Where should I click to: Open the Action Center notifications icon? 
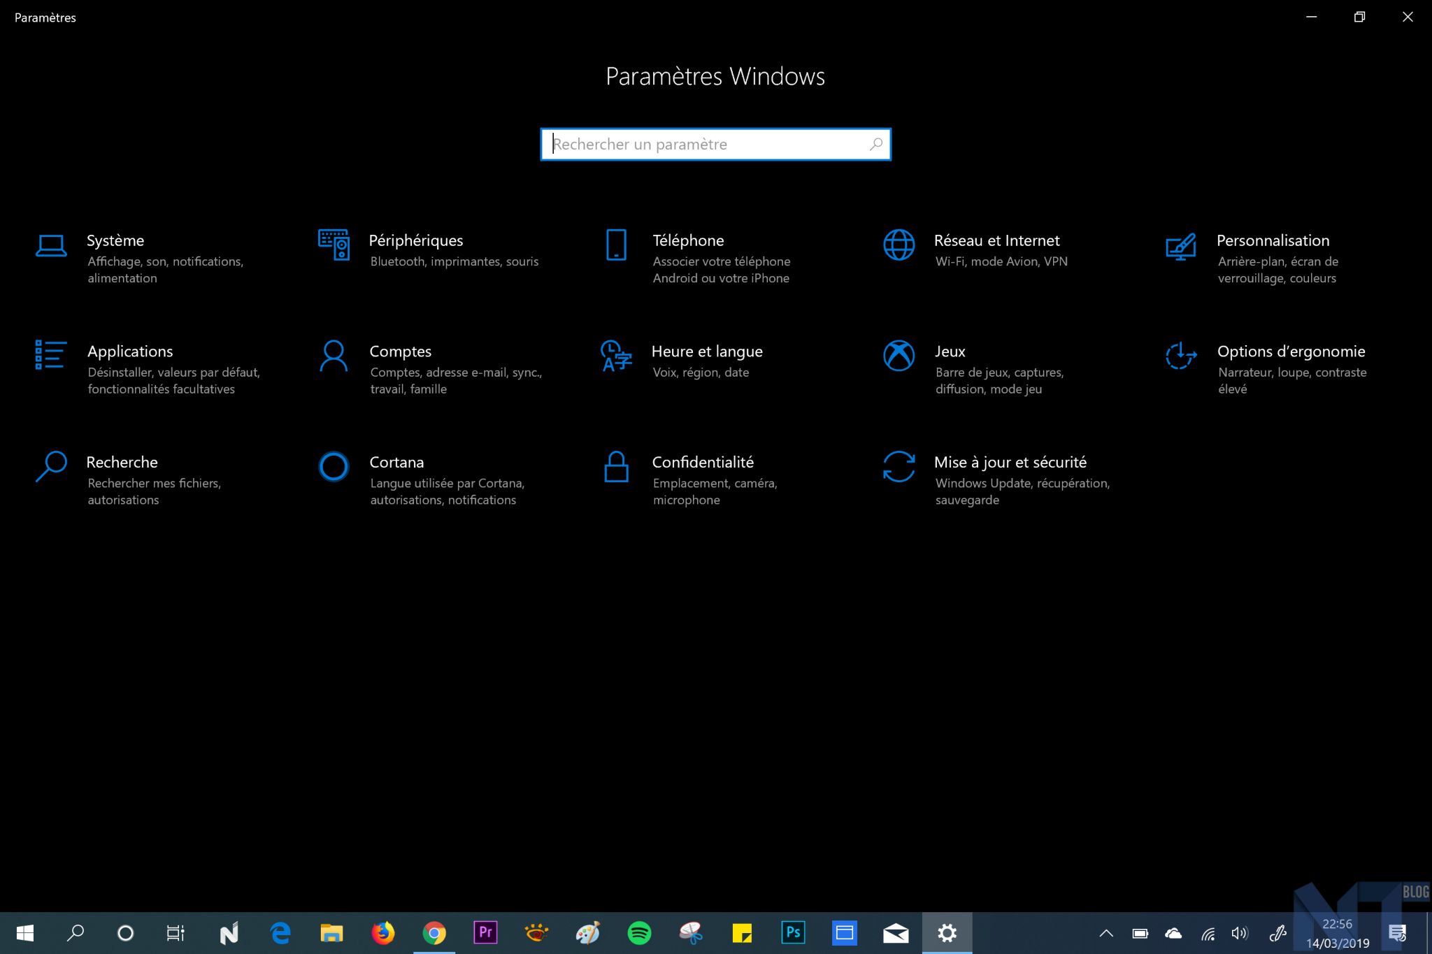pyautogui.click(x=1397, y=933)
